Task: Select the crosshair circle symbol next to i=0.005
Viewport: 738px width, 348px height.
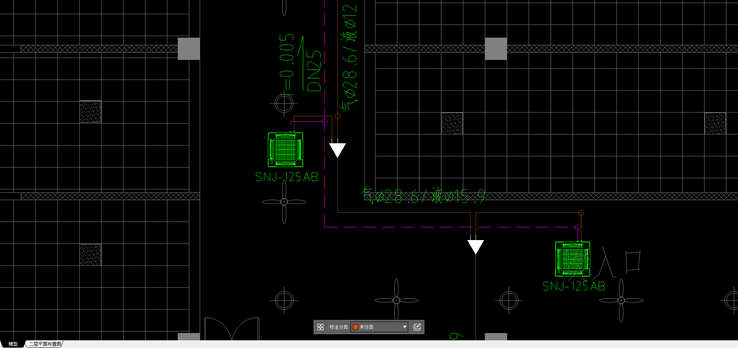Action: 284,103
